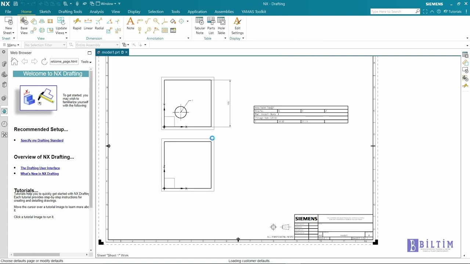
Task: Switch to the Sketch tab
Action: (x=45, y=12)
